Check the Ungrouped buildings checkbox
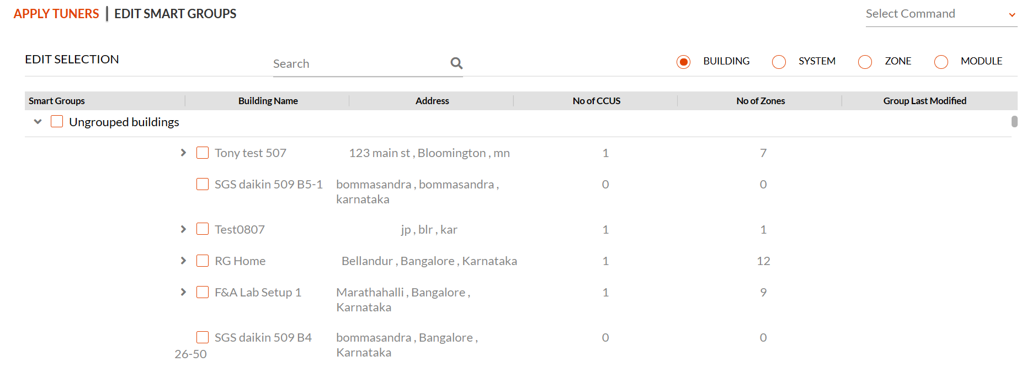The image size is (1032, 367). (x=57, y=121)
